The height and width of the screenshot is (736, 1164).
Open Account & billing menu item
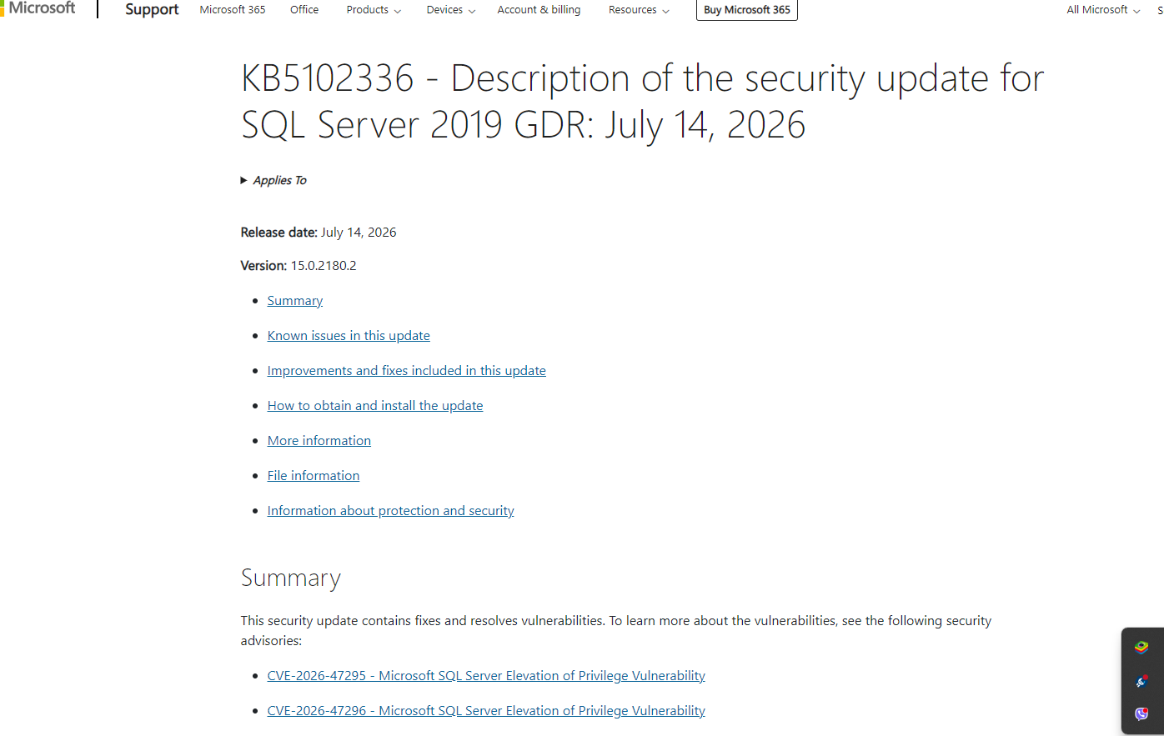539,10
